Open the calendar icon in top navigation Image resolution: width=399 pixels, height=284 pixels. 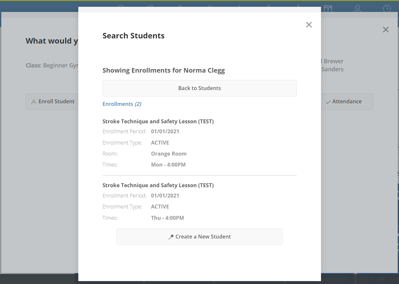pos(328,9)
